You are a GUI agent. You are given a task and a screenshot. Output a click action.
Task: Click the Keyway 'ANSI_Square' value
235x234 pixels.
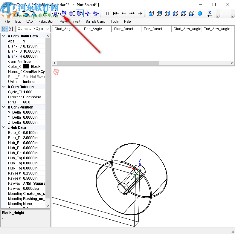tap(34, 183)
